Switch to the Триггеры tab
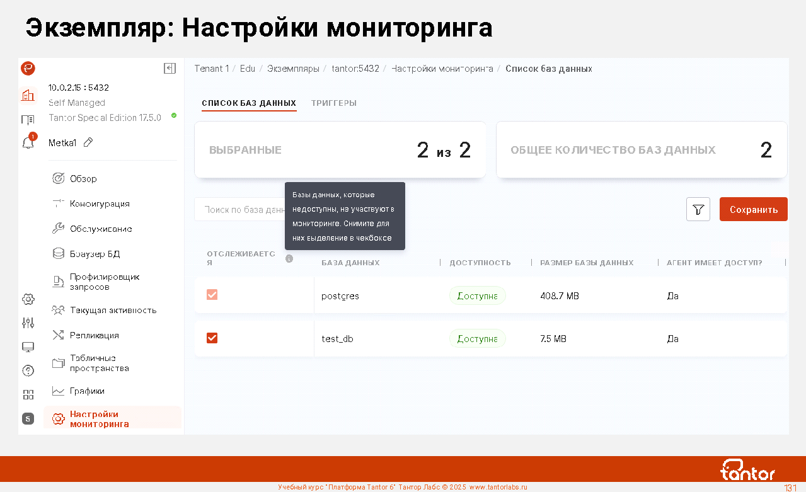Viewport: 806px width, 492px height. click(333, 103)
